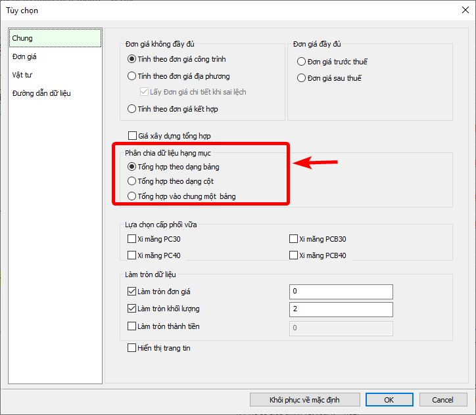Toggle 'Hiển thị trang tin' checkbox

[x=131, y=348]
